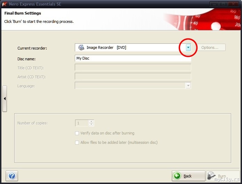The image size is (242, 184).
Task: Expand the left side panel arrow
Action: (5, 99)
